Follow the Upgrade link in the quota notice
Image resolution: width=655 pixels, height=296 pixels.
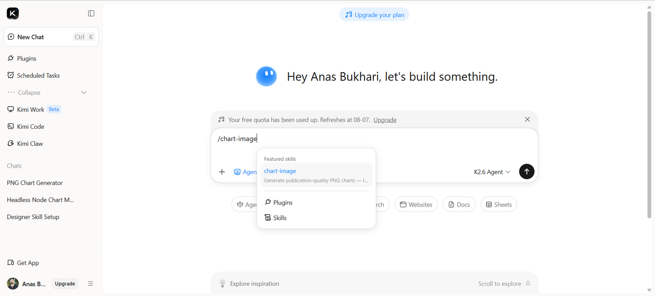point(385,120)
